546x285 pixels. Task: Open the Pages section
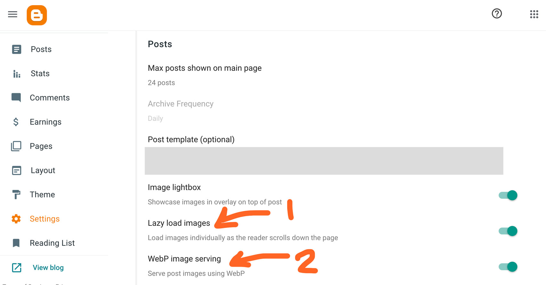point(41,146)
